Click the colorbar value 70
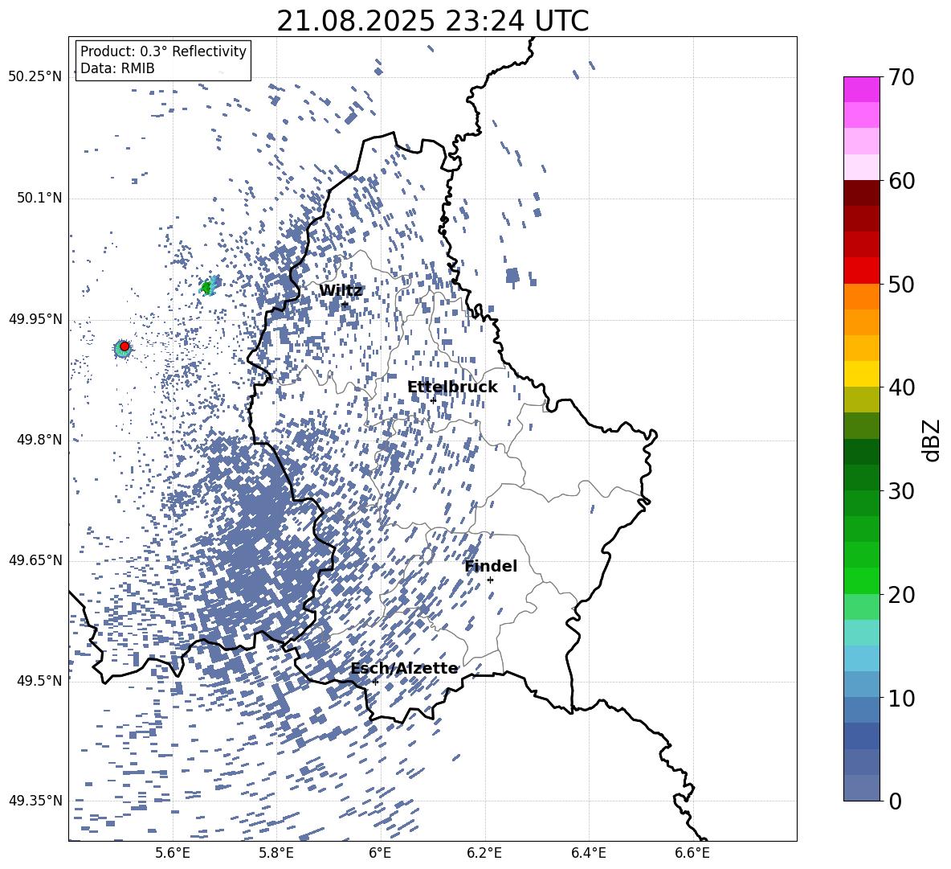951x869 pixels. [x=901, y=77]
